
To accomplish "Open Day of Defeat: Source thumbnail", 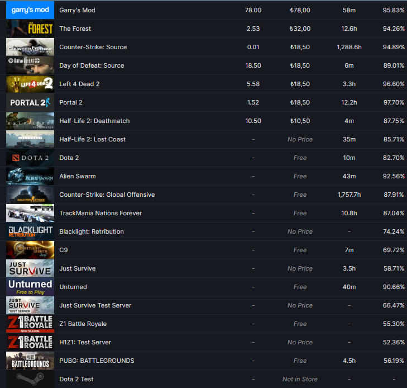I will [x=30, y=65].
